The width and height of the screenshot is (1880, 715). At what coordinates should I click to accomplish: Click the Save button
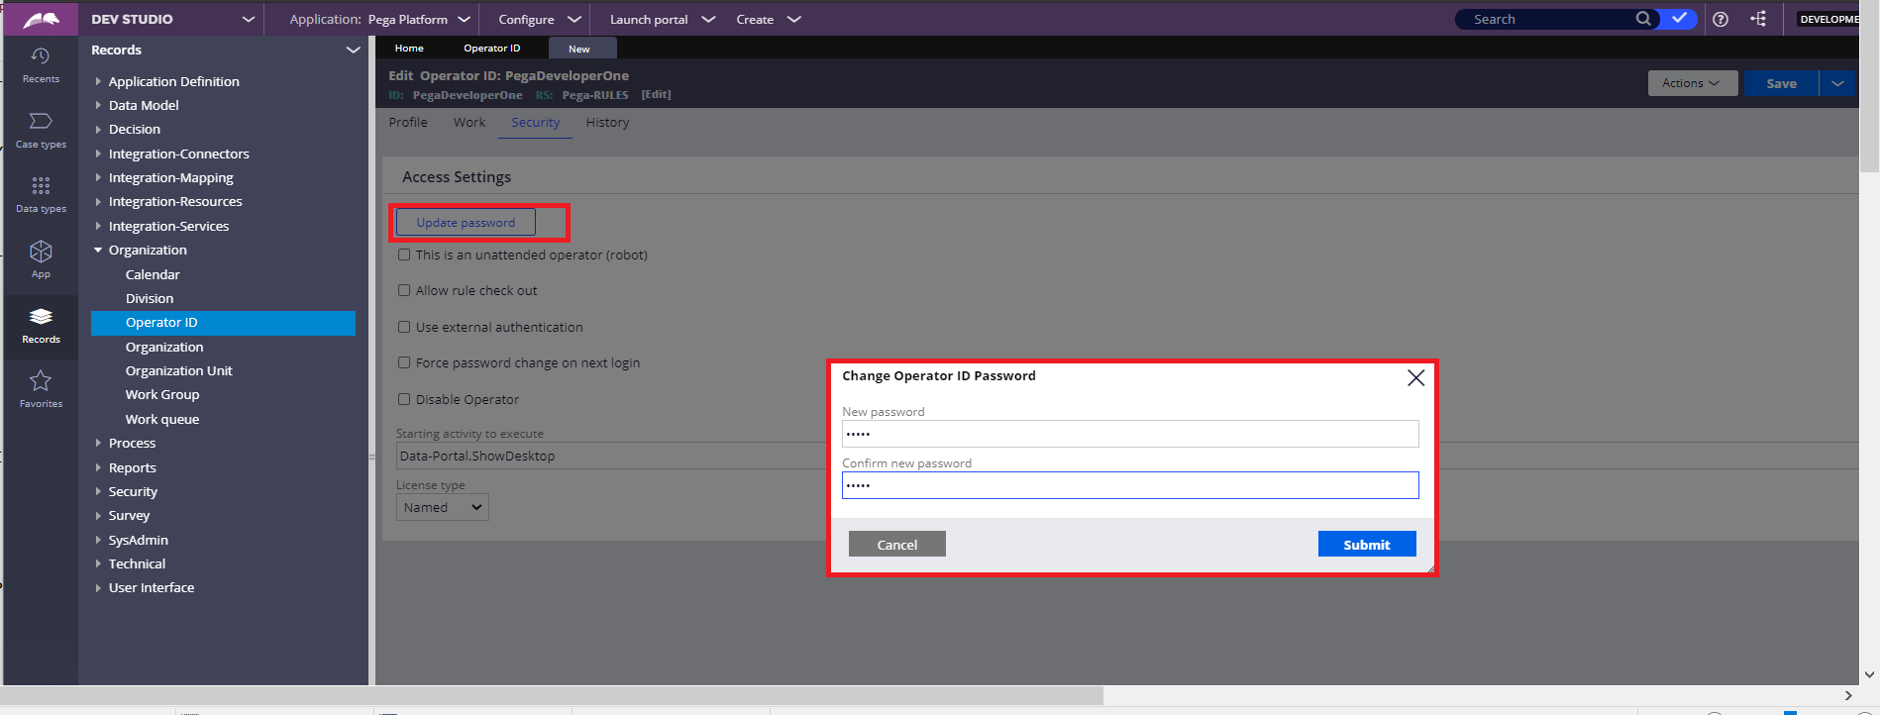[1781, 83]
